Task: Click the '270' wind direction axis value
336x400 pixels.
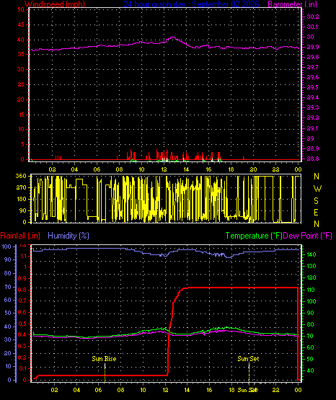Action: tap(21, 187)
